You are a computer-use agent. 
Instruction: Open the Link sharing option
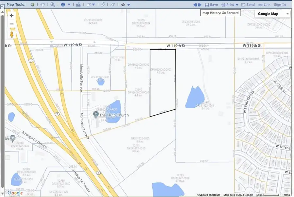266,5
